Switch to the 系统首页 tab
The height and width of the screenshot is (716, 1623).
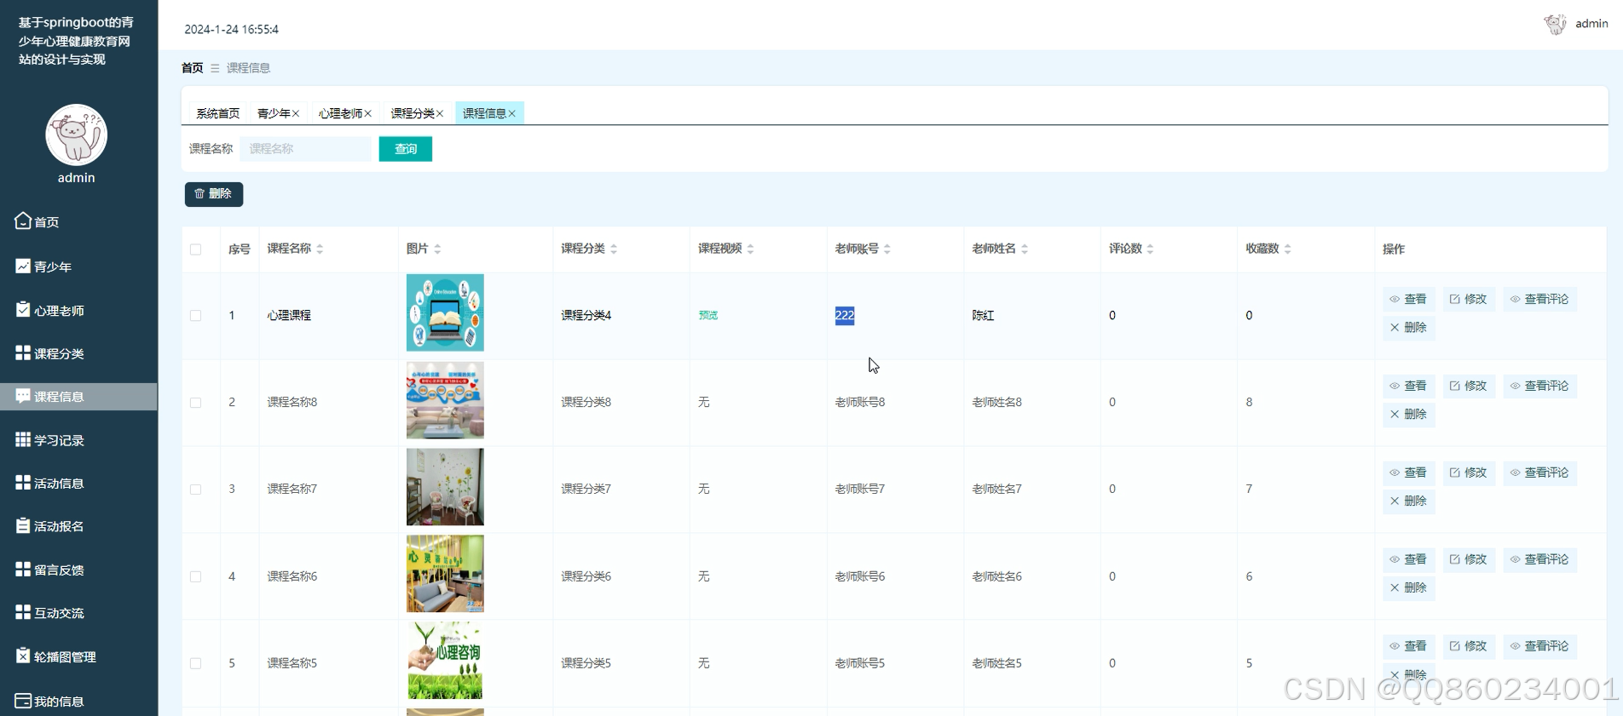(x=218, y=113)
